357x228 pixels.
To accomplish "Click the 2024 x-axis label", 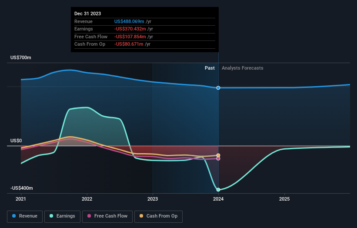I will (x=218, y=199).
